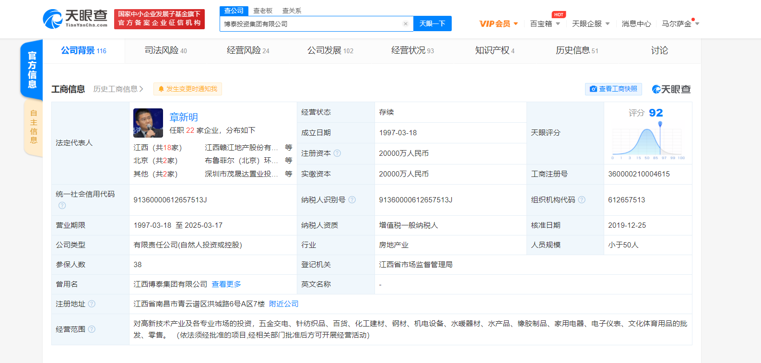
Task: Click the 经营状态 value 存续
Action: point(386,112)
